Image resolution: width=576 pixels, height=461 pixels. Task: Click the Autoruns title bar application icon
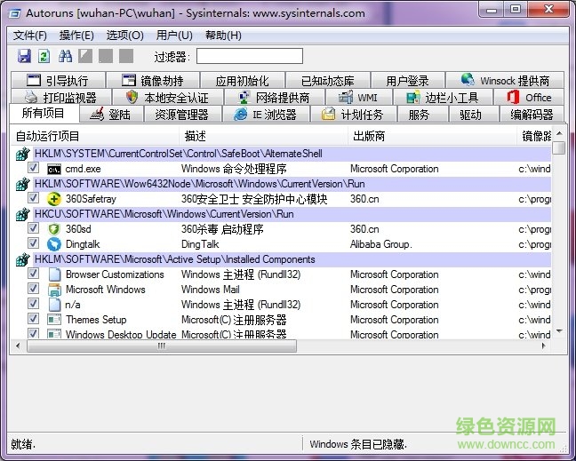point(15,13)
